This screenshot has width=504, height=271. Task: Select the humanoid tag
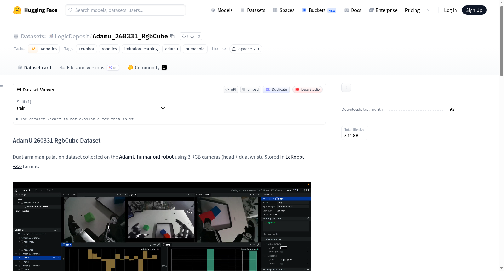[x=195, y=49]
